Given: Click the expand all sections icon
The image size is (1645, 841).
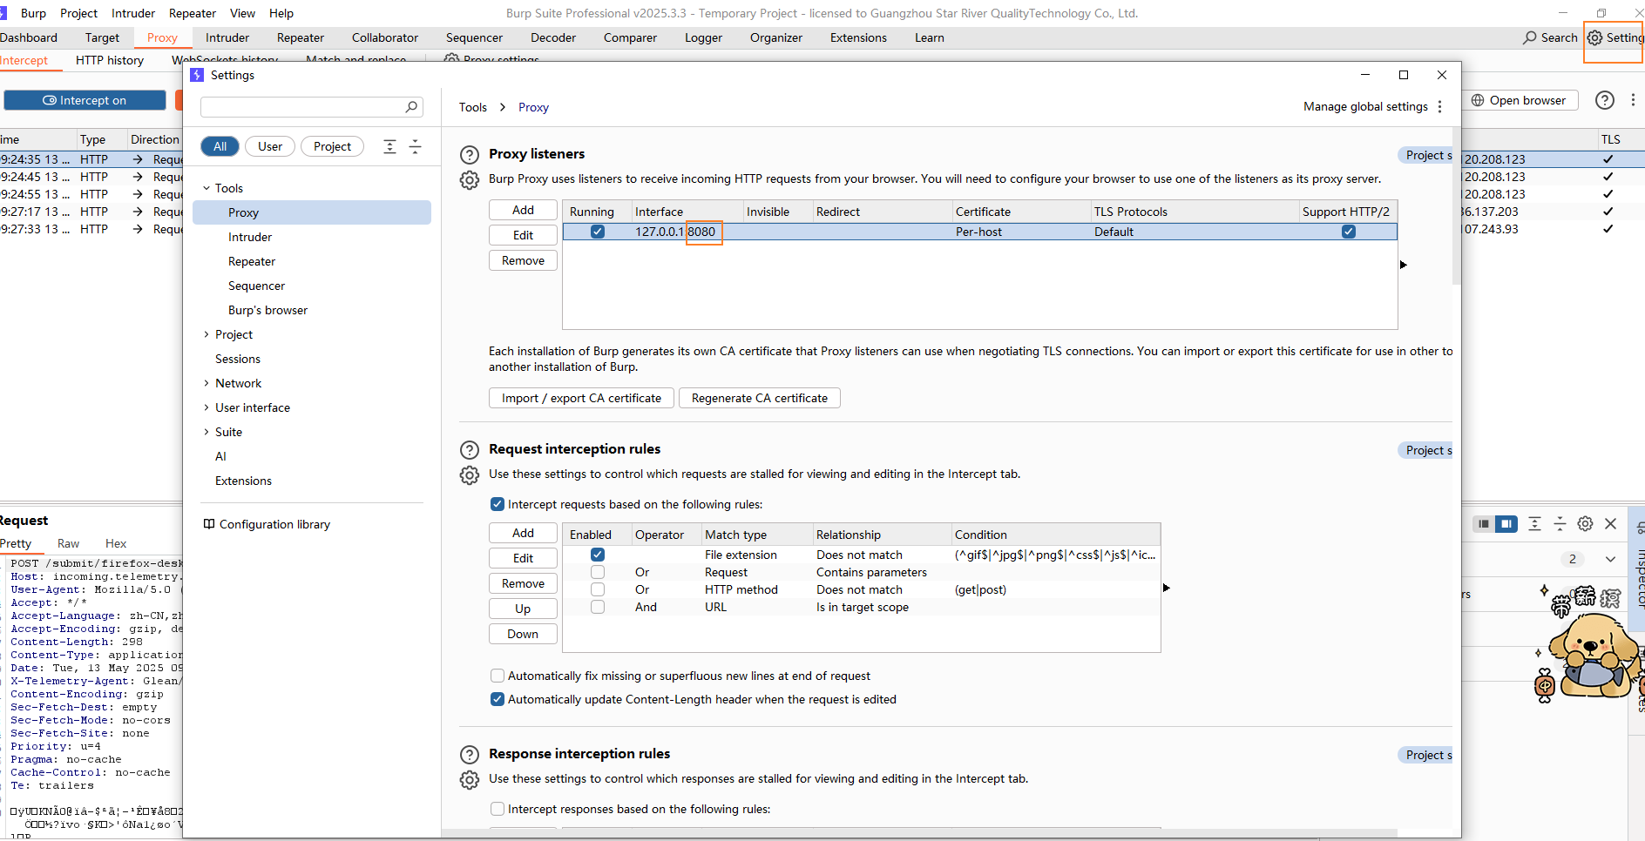Looking at the screenshot, I should (x=389, y=146).
